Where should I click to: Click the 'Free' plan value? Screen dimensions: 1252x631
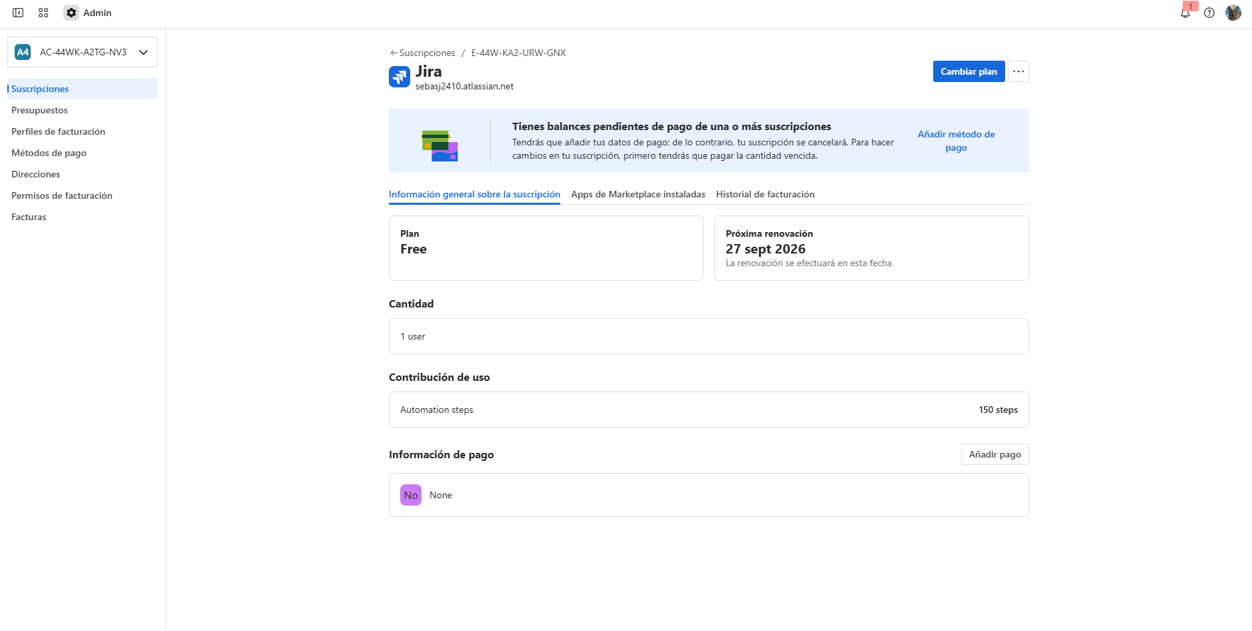pyautogui.click(x=413, y=249)
